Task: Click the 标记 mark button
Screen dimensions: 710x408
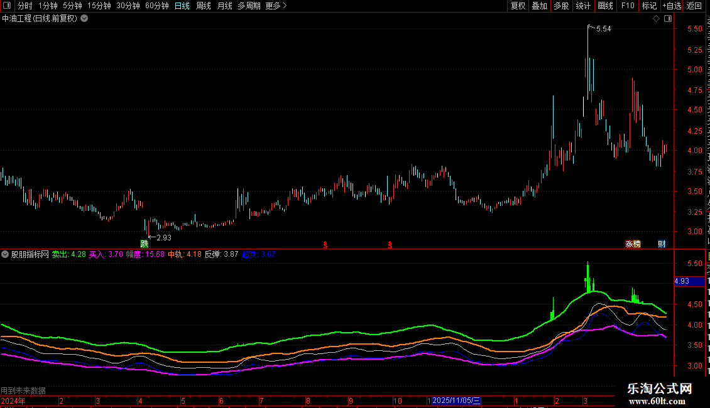Action: (649, 6)
